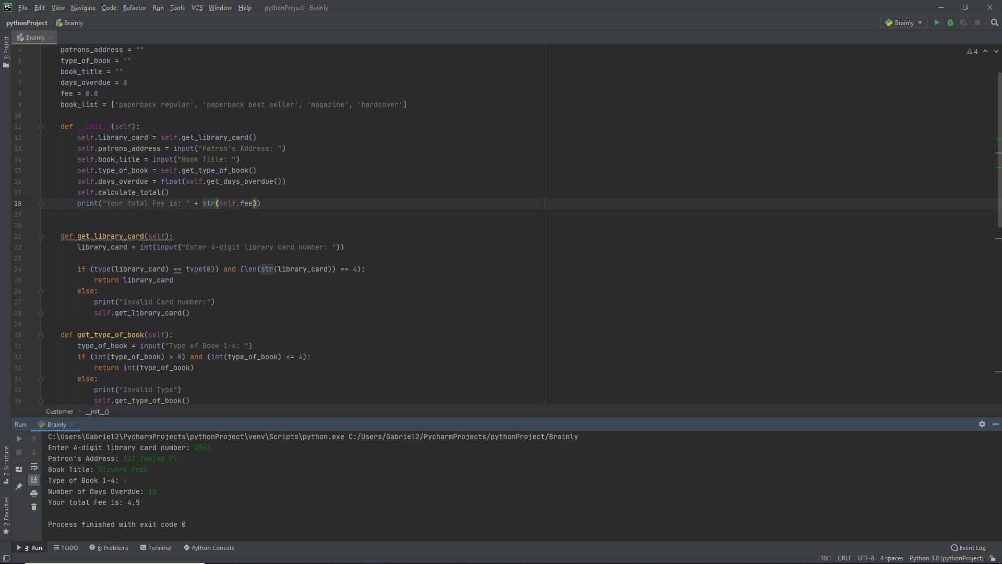The image size is (1002, 564).
Task: Click the restore layout icon in Run panel
Action: point(19,469)
